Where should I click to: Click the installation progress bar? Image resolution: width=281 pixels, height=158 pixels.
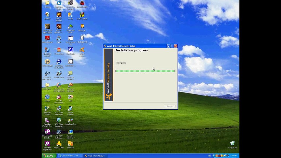[x=145, y=71]
